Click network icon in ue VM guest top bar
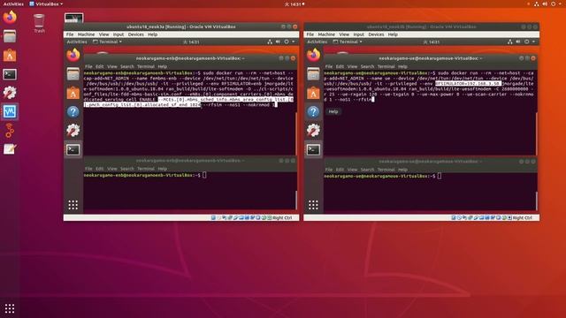Viewport: 566px width, 318px height. pos(509,42)
